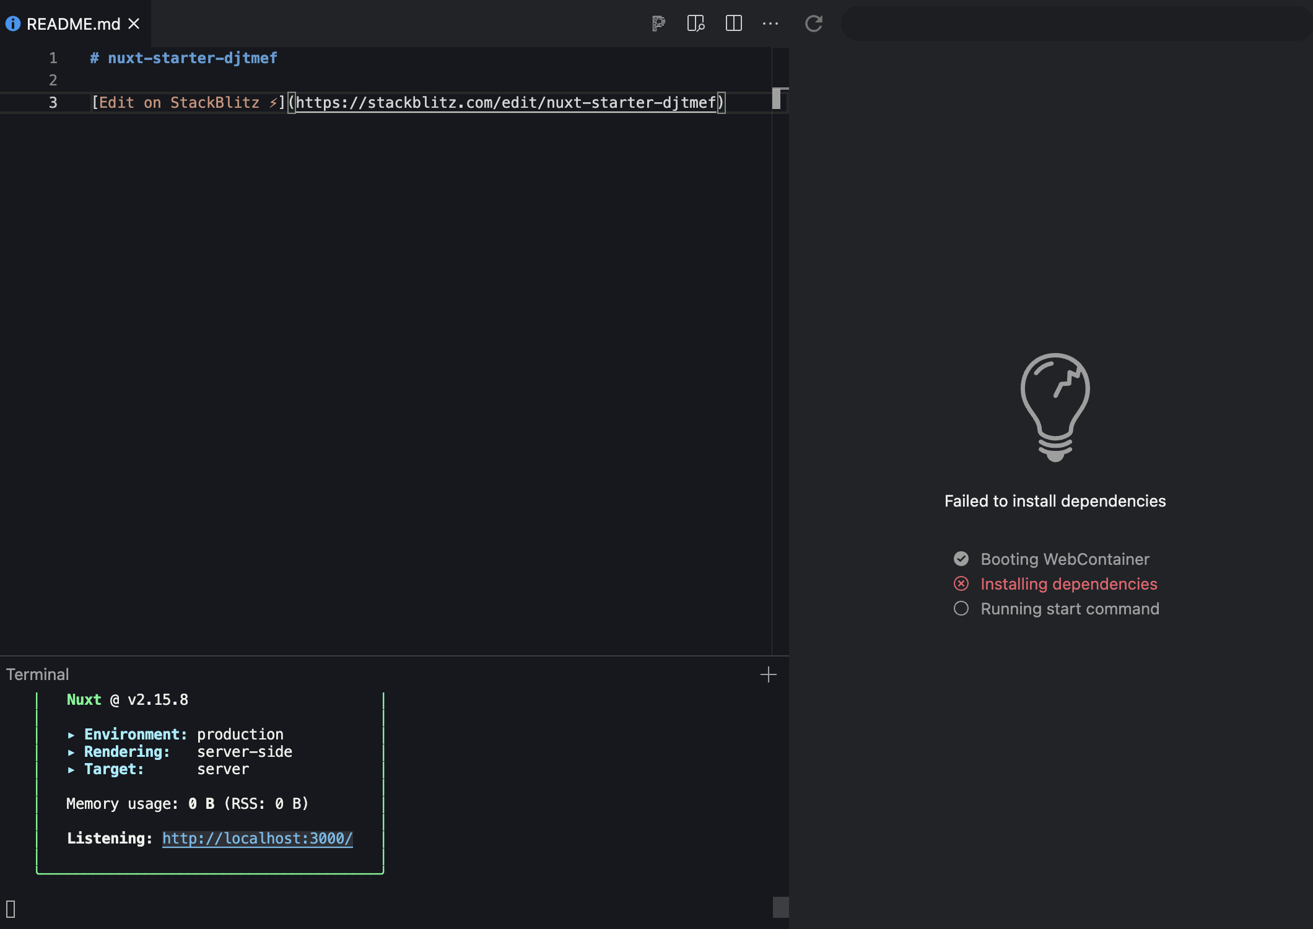Click the Terminal panel label

pyautogui.click(x=37, y=674)
